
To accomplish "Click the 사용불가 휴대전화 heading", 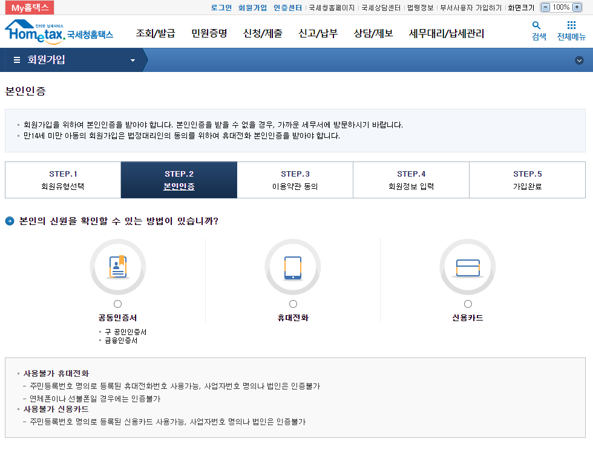I will [56, 374].
